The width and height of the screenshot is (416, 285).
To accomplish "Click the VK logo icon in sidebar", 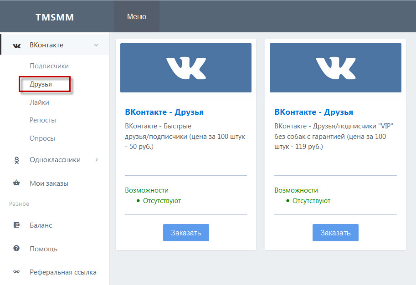I will tap(17, 45).
